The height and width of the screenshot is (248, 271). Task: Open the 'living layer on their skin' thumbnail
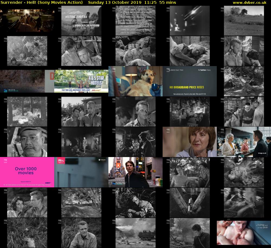[x=244, y=233]
